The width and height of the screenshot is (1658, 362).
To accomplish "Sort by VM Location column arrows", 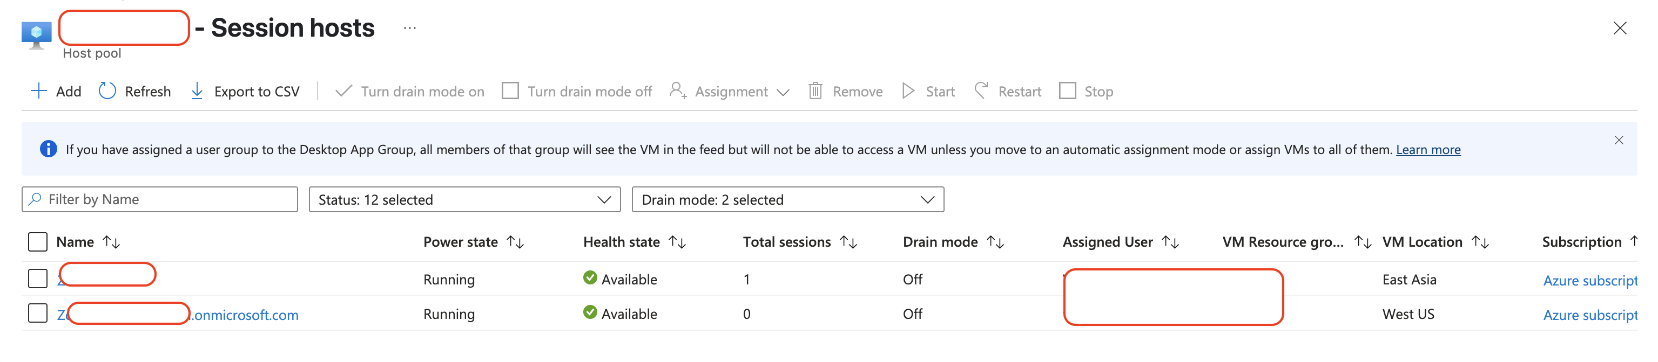I will pyautogui.click(x=1480, y=242).
